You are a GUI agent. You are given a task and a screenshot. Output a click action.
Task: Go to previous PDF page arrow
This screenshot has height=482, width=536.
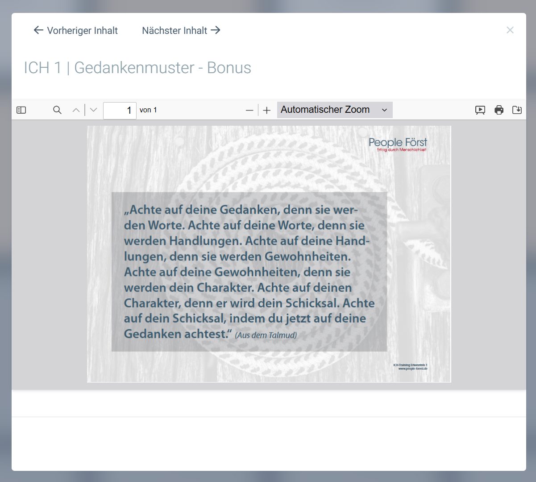pos(76,110)
